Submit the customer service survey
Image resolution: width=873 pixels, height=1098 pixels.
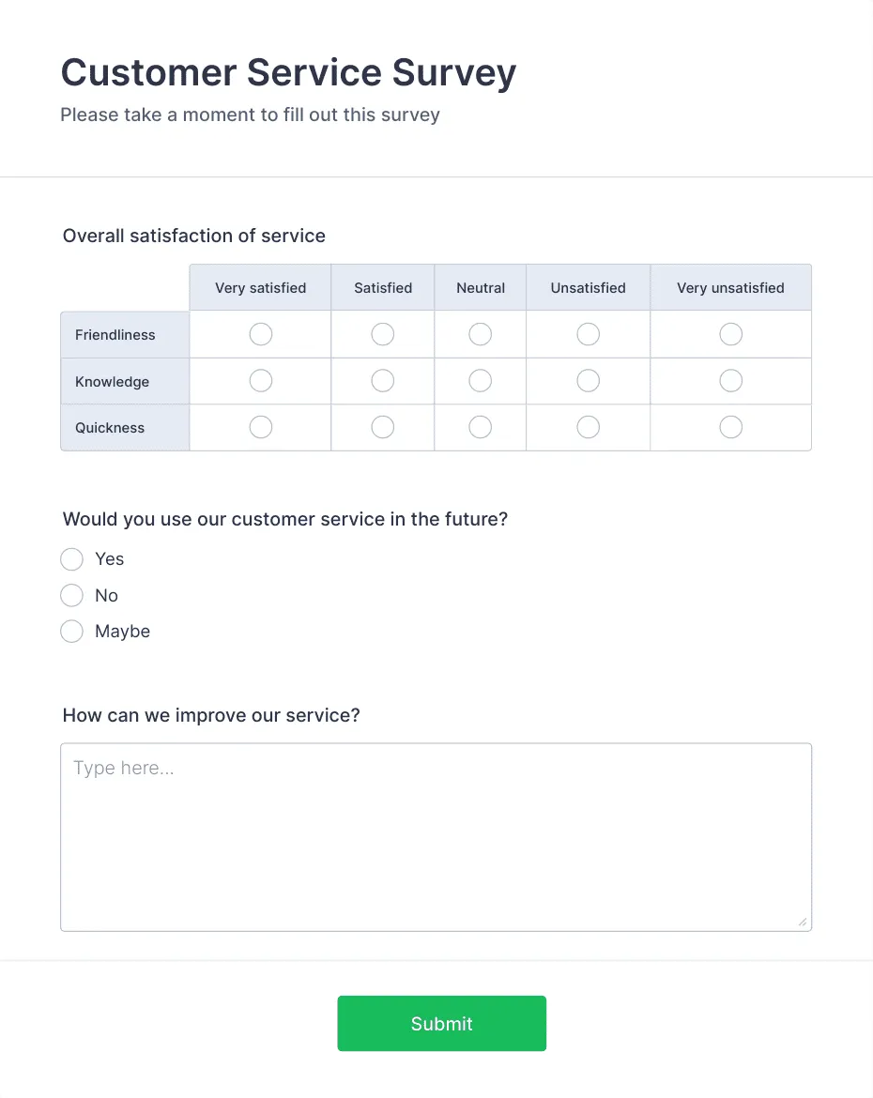(x=441, y=1023)
